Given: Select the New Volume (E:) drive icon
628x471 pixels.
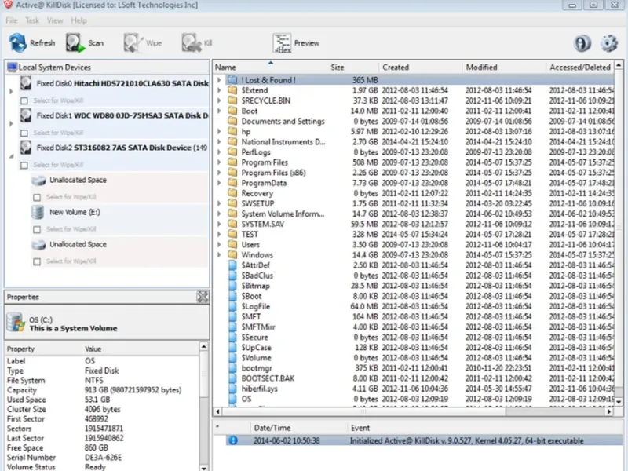Looking at the screenshot, I should [38, 213].
